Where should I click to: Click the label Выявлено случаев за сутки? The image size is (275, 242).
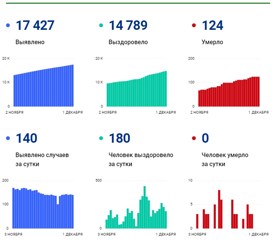point(42,160)
